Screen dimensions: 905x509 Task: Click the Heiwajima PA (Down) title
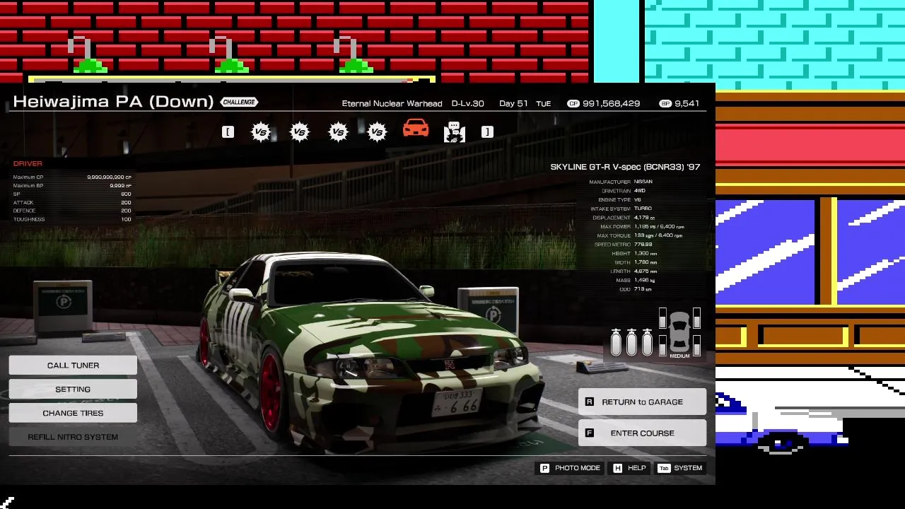click(113, 102)
